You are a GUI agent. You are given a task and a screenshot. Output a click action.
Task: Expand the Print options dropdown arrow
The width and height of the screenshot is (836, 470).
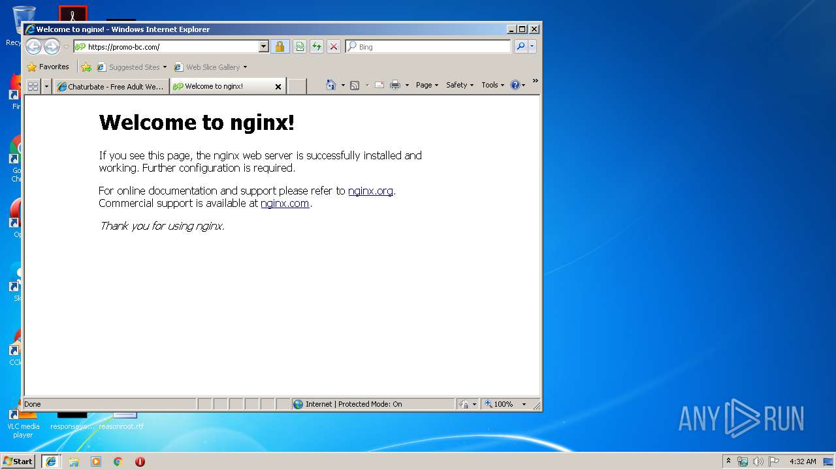(x=407, y=85)
